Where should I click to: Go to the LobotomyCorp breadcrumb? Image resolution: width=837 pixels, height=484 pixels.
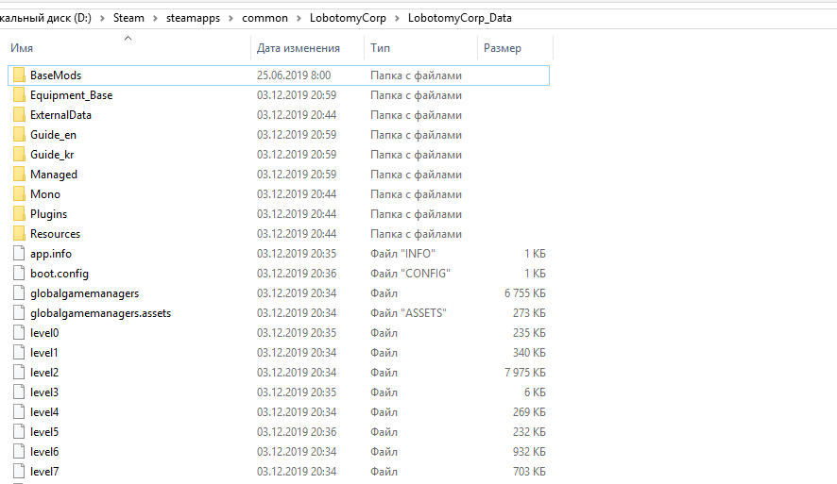click(x=348, y=18)
